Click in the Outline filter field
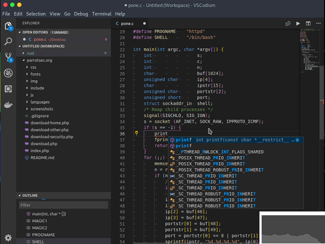Screen dimensions: 325x244 63,205
